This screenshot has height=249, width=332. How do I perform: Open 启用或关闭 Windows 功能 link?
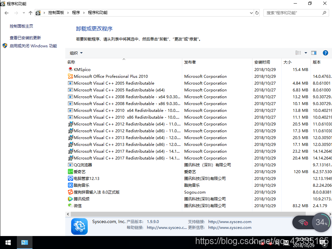[x=33, y=46]
